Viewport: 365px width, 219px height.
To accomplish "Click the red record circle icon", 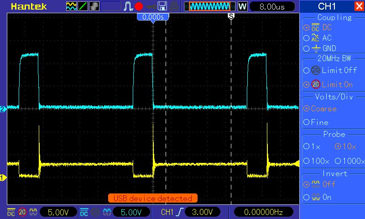I will 139,6.
